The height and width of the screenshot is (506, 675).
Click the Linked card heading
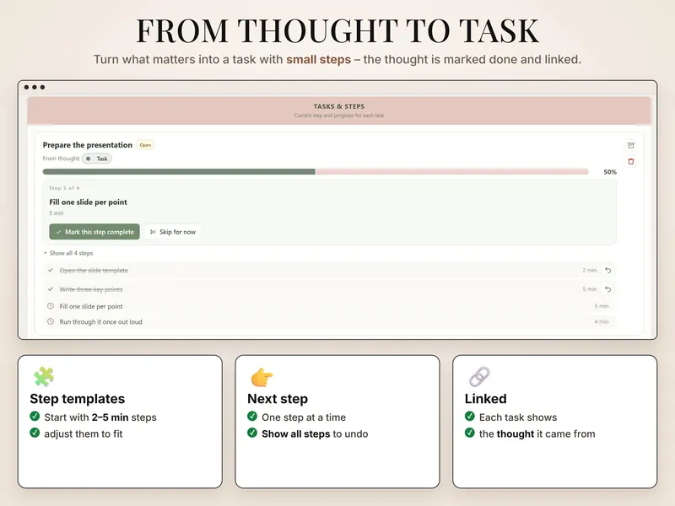click(x=486, y=399)
